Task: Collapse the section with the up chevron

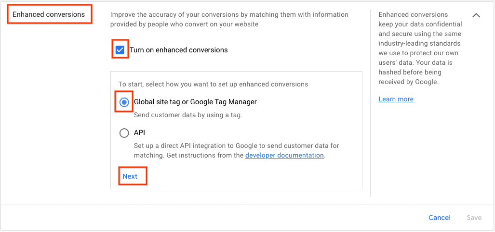Action: point(476,15)
